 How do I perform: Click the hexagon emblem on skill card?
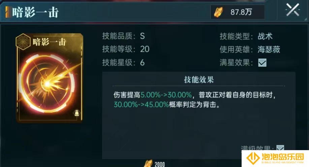(23, 41)
